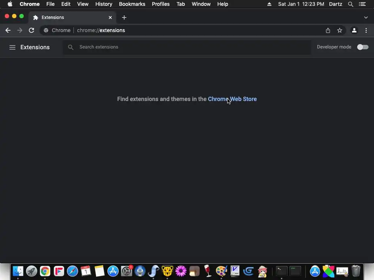Open the Help menu
The image size is (374, 280).
pyautogui.click(x=222, y=4)
